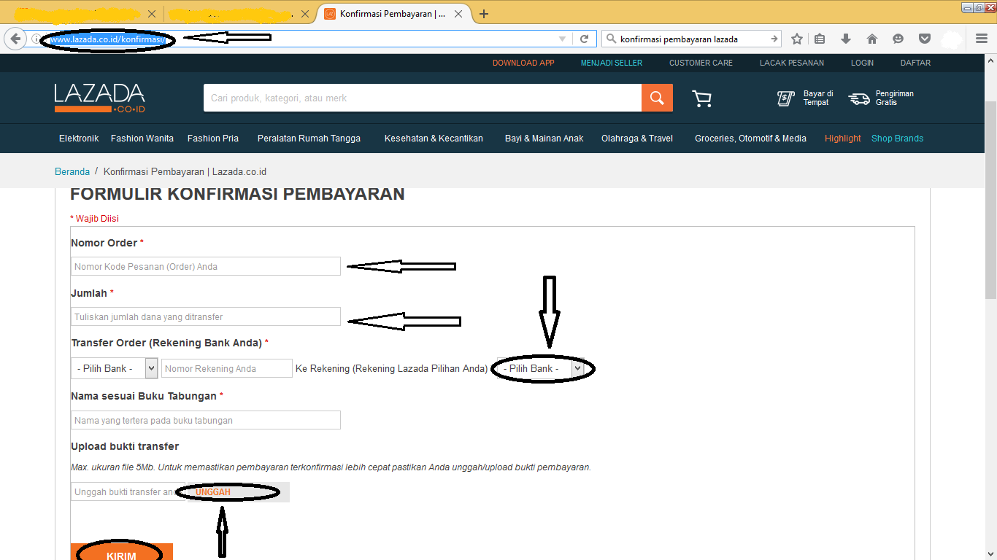Open the Fashion Wanita category menu
Screen dimensions: 997x560
142,139
